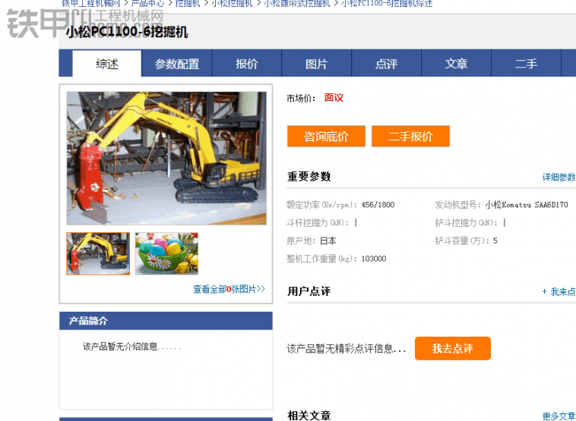The image size is (576, 421).
Task: Click the 咨询底价 button
Action: click(x=326, y=136)
